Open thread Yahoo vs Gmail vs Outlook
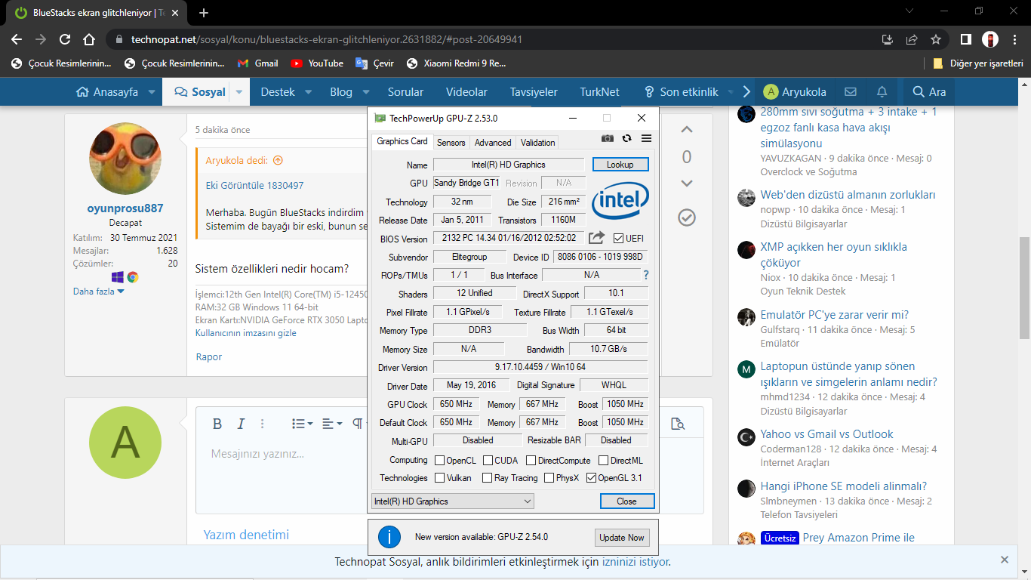This screenshot has width=1031, height=580. pyautogui.click(x=826, y=434)
